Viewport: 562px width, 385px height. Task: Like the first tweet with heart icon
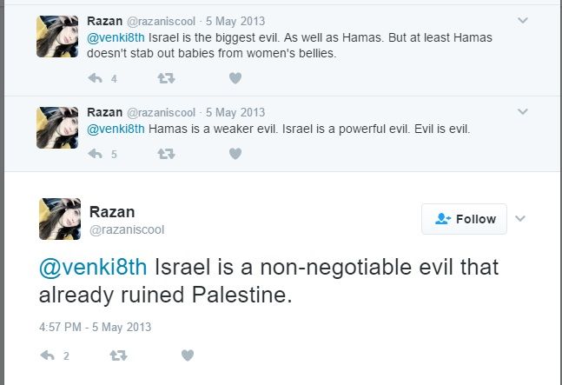pyautogui.click(x=235, y=78)
